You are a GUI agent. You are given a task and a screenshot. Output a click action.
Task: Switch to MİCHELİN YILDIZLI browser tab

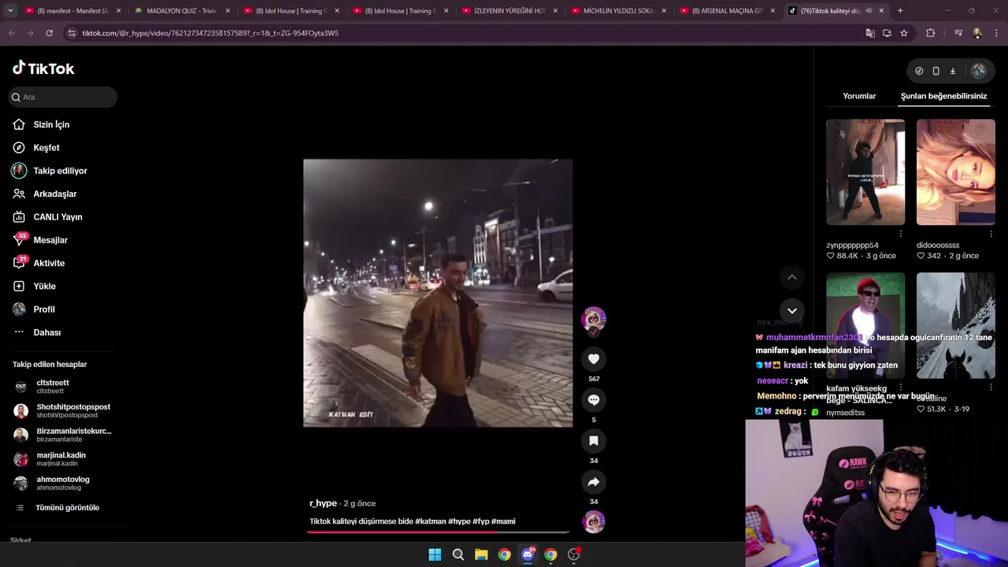tap(617, 11)
